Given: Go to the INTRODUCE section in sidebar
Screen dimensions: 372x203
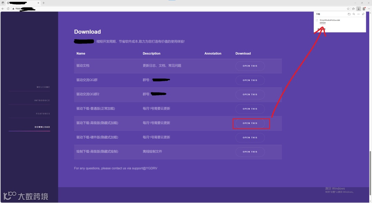Looking at the screenshot, I should (x=42, y=100).
